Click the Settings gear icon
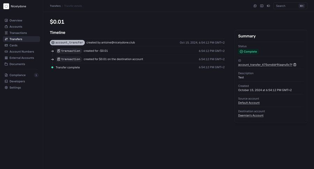This screenshot has width=314, height=169. [x=6, y=87]
